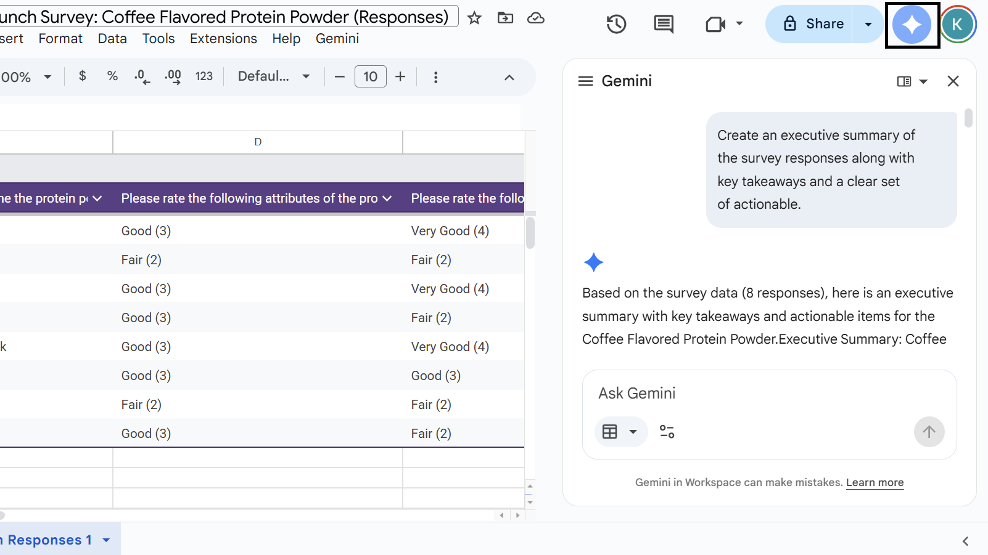Click Gemini sparkle icon above response
Screen dimensions: 988x555
coord(593,262)
